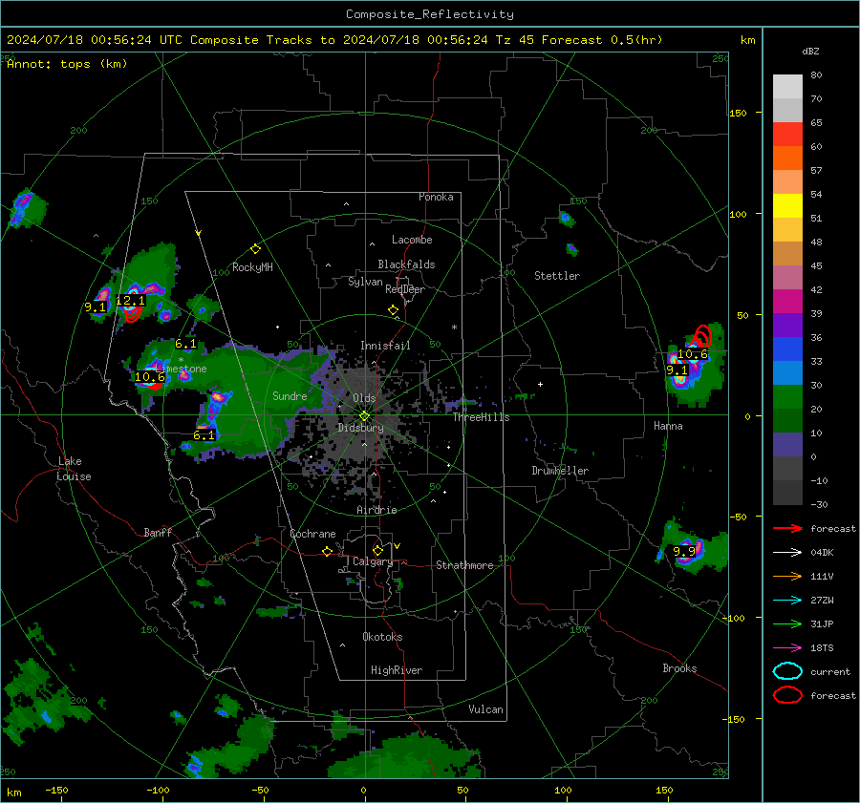
Task: Click the green 31JP arrow legend icon
Action: tap(787, 623)
